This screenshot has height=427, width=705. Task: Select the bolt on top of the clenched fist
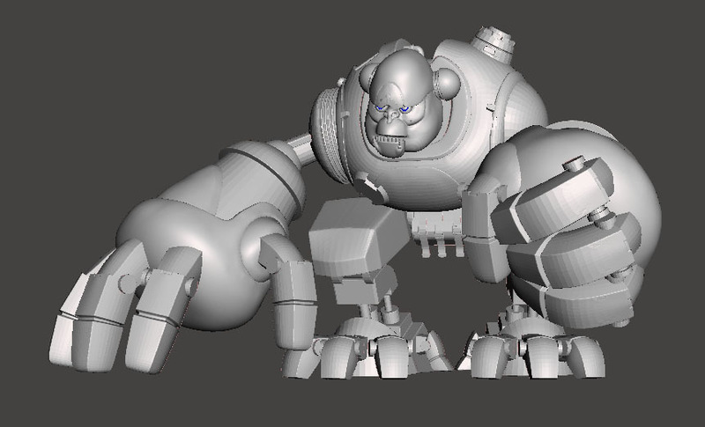pos(576,163)
